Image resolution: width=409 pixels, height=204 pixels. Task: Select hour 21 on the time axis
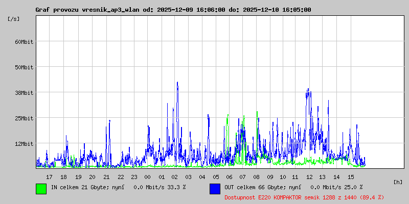click(106, 176)
